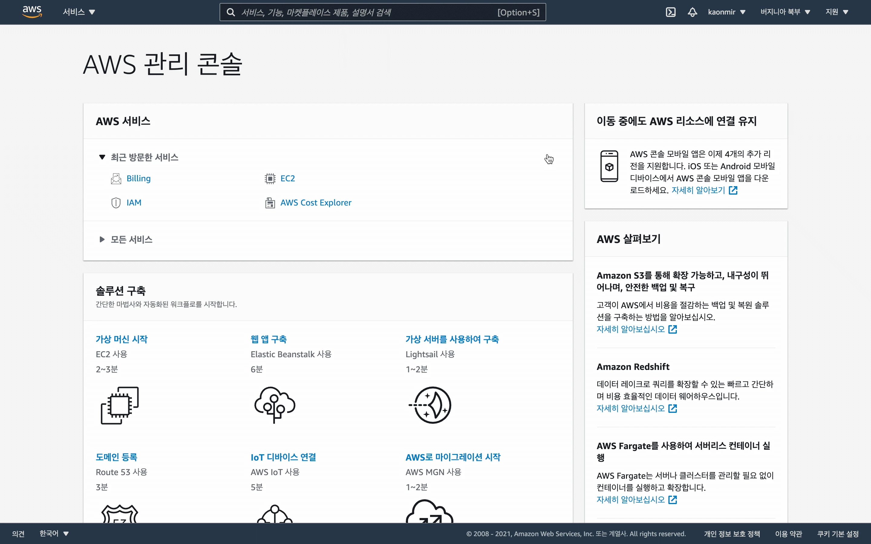Click external link icon under AWS Fargate
This screenshot has height=544, width=871.
(673, 500)
